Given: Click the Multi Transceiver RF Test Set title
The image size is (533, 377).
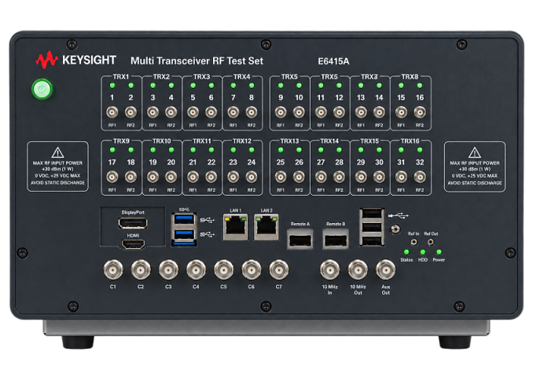Looking at the screenshot, I should [x=197, y=60].
